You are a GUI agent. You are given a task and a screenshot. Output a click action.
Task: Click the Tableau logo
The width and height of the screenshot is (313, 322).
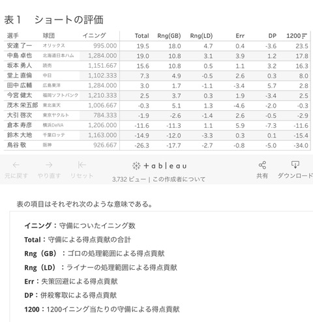(159, 166)
